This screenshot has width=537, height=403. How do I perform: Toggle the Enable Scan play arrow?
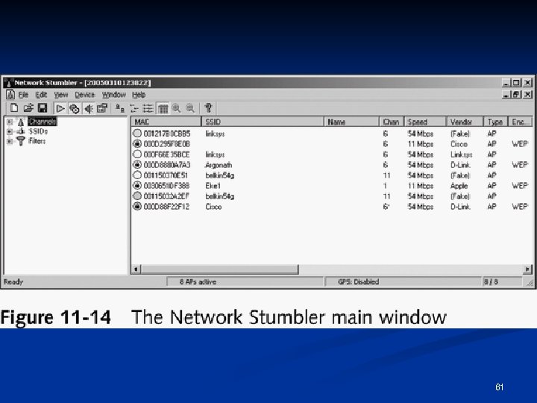pos(60,109)
